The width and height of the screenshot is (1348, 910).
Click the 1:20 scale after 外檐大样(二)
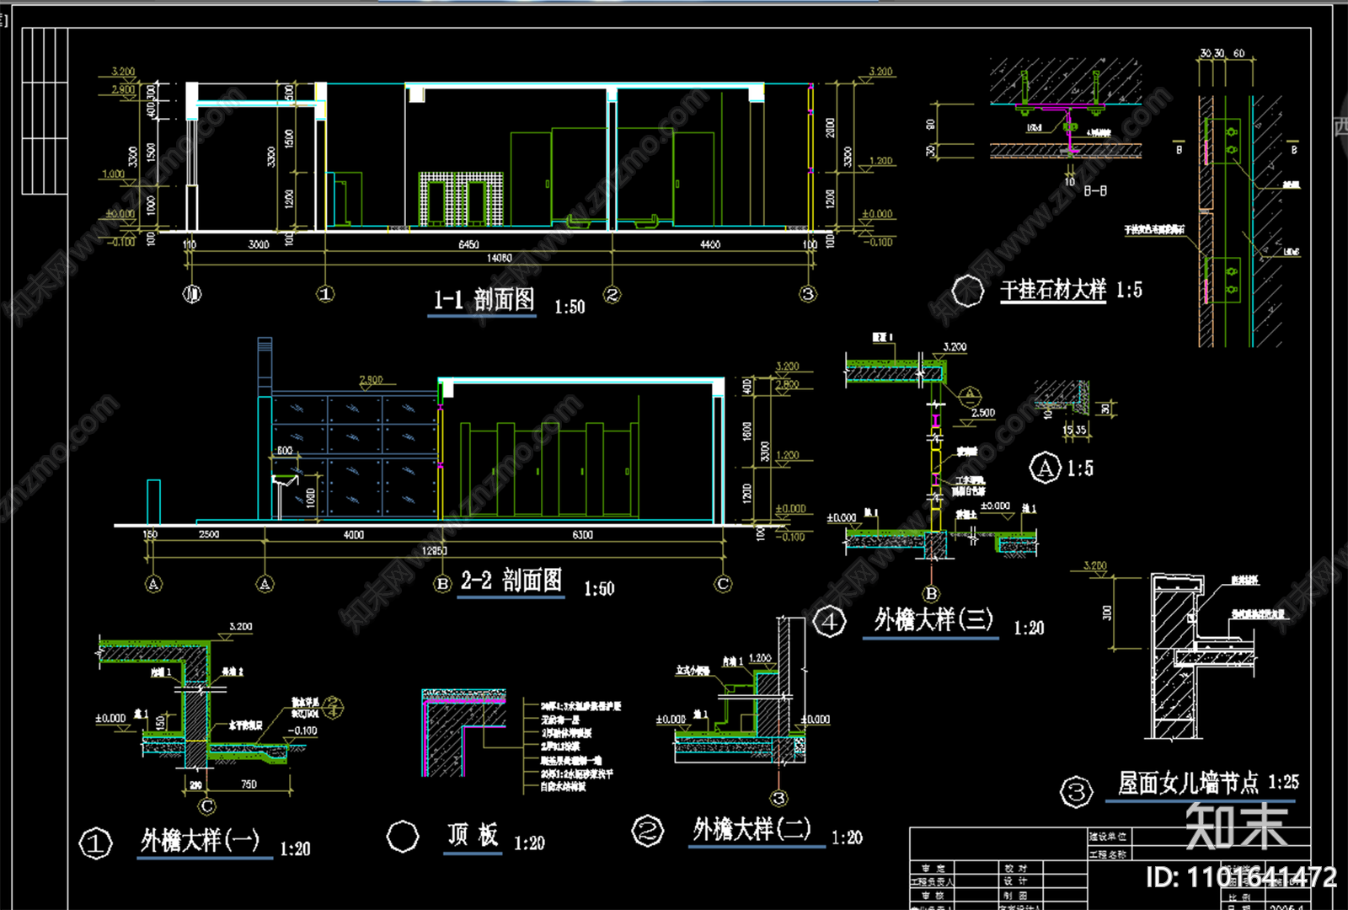click(x=847, y=838)
